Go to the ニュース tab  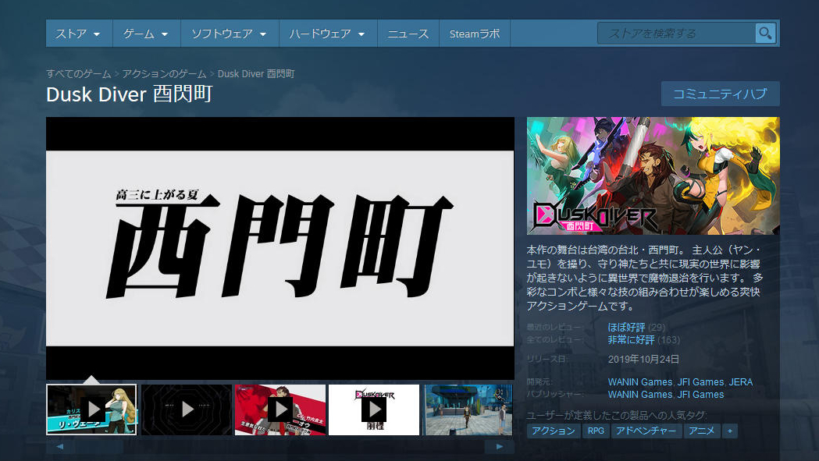408,34
